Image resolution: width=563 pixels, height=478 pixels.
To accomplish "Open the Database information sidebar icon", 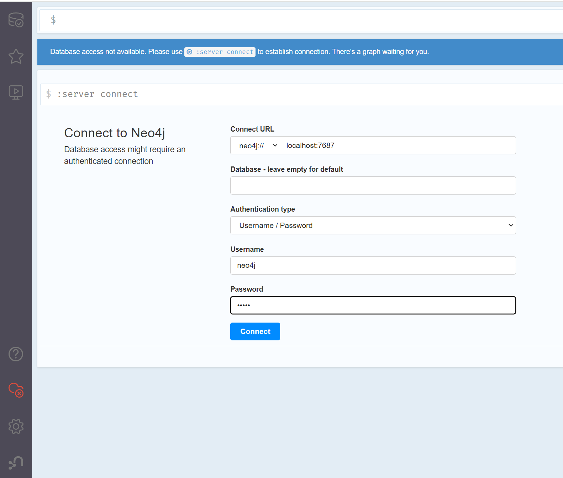I will (x=16, y=20).
